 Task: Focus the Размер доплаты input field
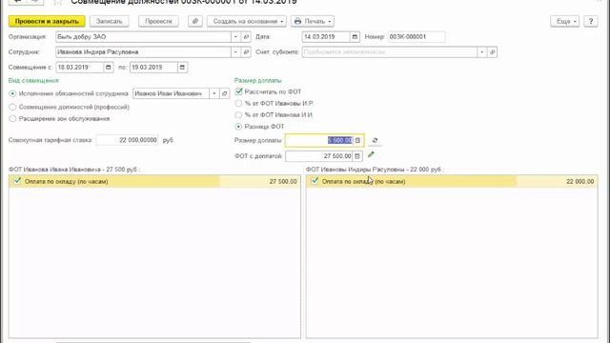point(319,140)
